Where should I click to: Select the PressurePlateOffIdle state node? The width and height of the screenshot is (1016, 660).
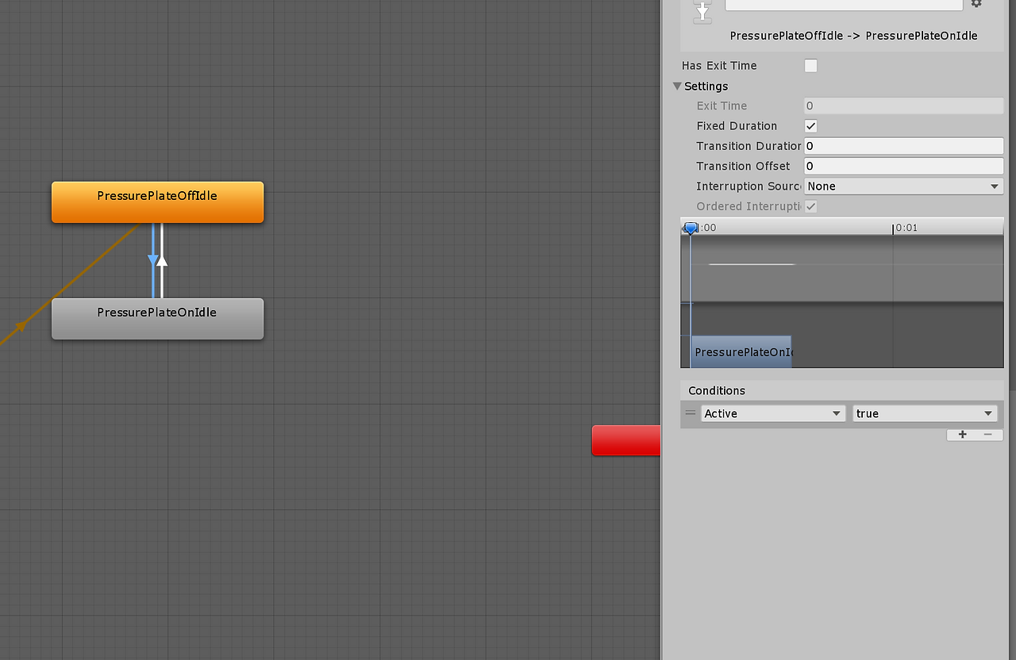[157, 202]
